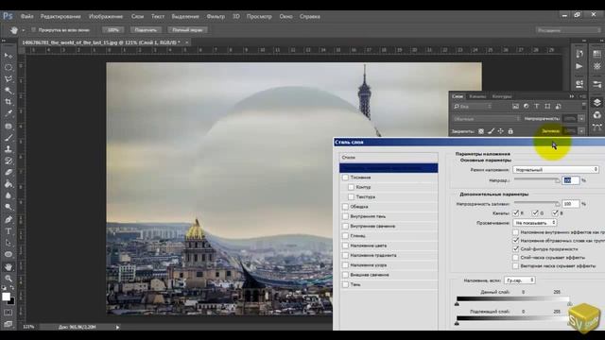Click the fill opacity value field
The width and height of the screenshot is (605, 340).
pos(571,204)
